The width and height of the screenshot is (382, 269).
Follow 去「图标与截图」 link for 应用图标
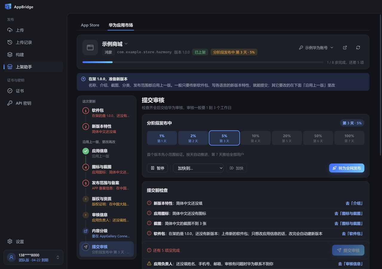coord(349,213)
